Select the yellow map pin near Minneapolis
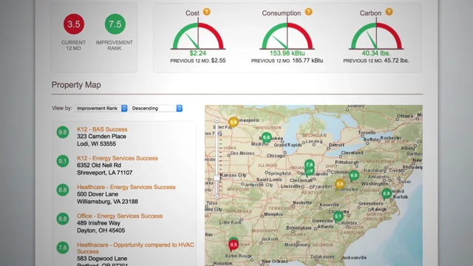 click(x=234, y=123)
